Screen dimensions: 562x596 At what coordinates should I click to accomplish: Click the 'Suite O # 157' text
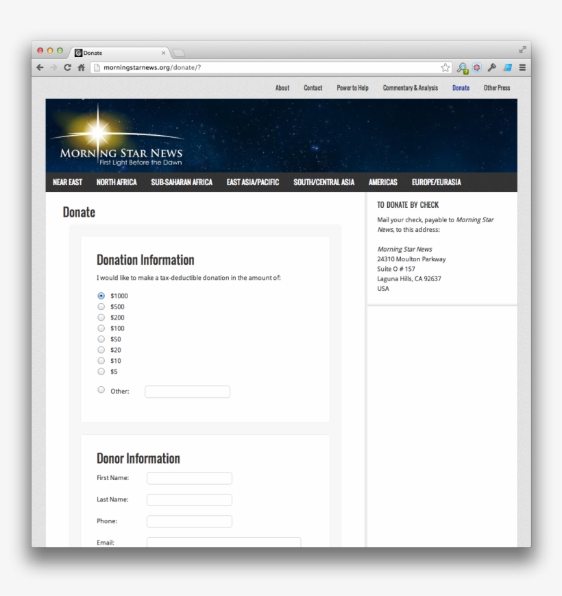coord(396,269)
